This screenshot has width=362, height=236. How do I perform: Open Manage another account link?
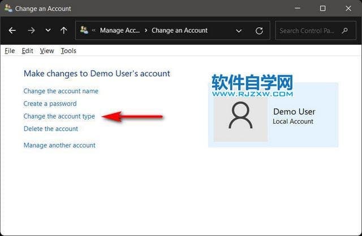pos(59,145)
